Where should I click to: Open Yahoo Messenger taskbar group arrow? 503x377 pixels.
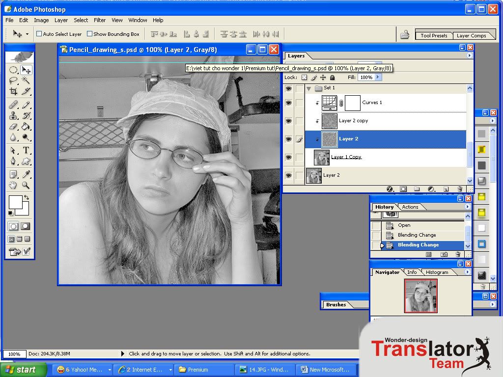110,370
